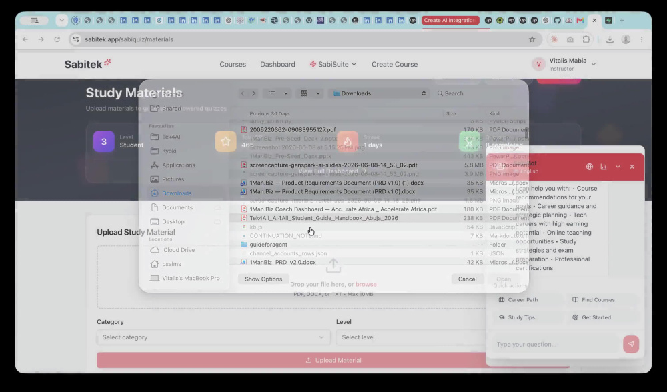Select the Kyoki sidebar folder
Image resolution: width=667 pixels, height=392 pixels.
pyautogui.click(x=169, y=151)
